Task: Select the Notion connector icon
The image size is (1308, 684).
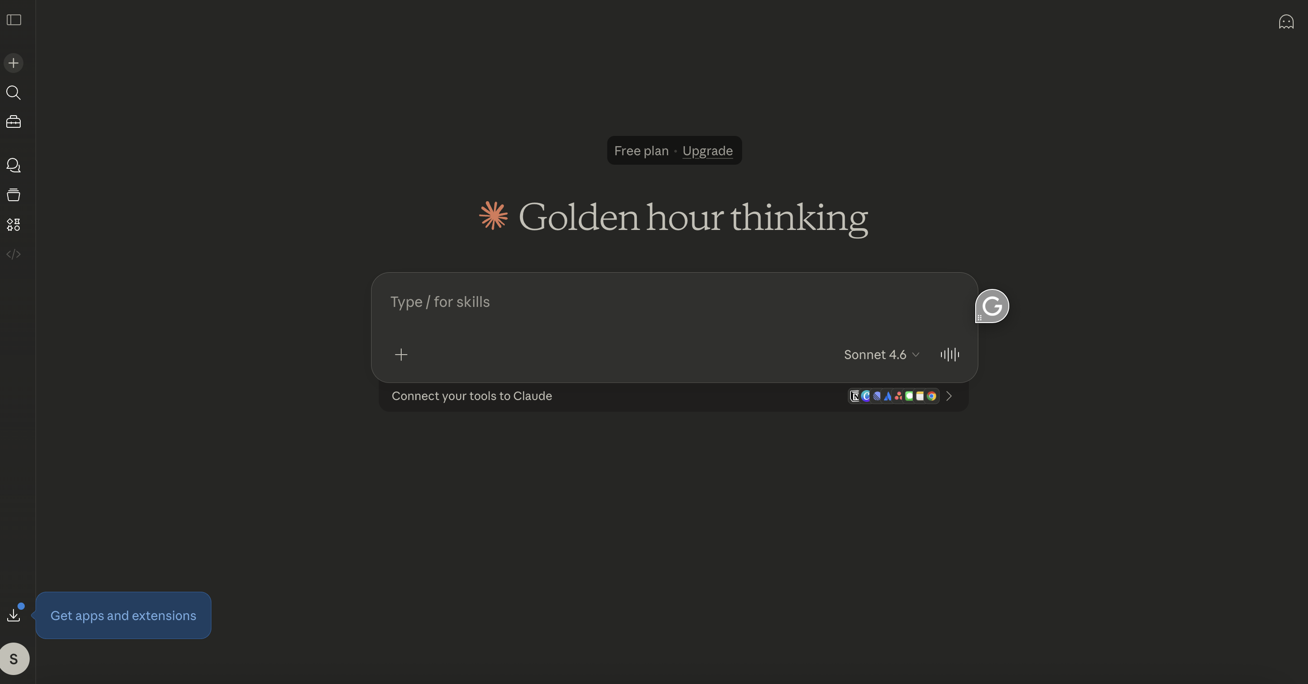Action: coord(855,396)
